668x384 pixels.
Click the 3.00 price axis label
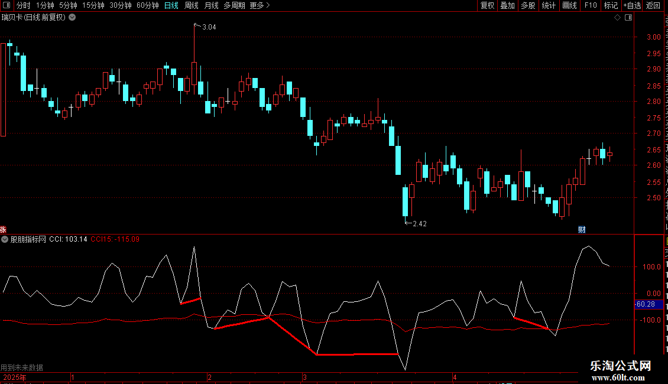pos(654,37)
